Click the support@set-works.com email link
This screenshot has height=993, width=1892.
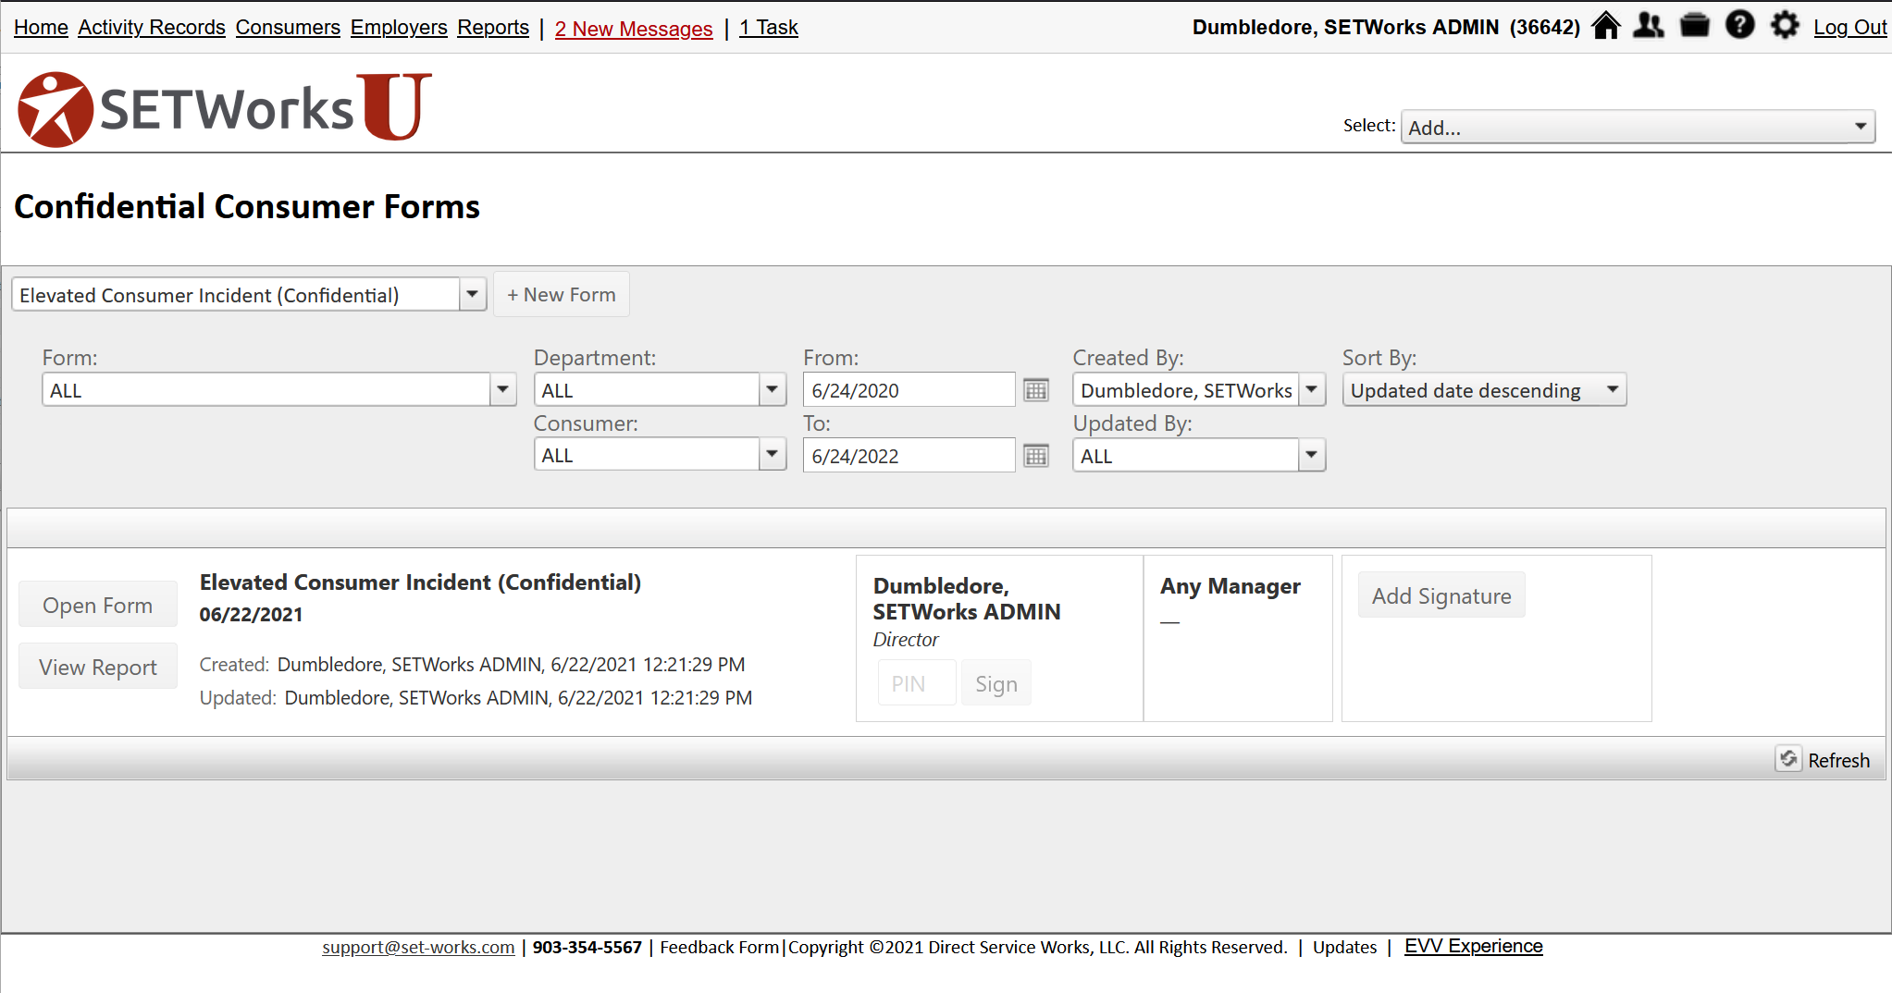[x=418, y=947]
